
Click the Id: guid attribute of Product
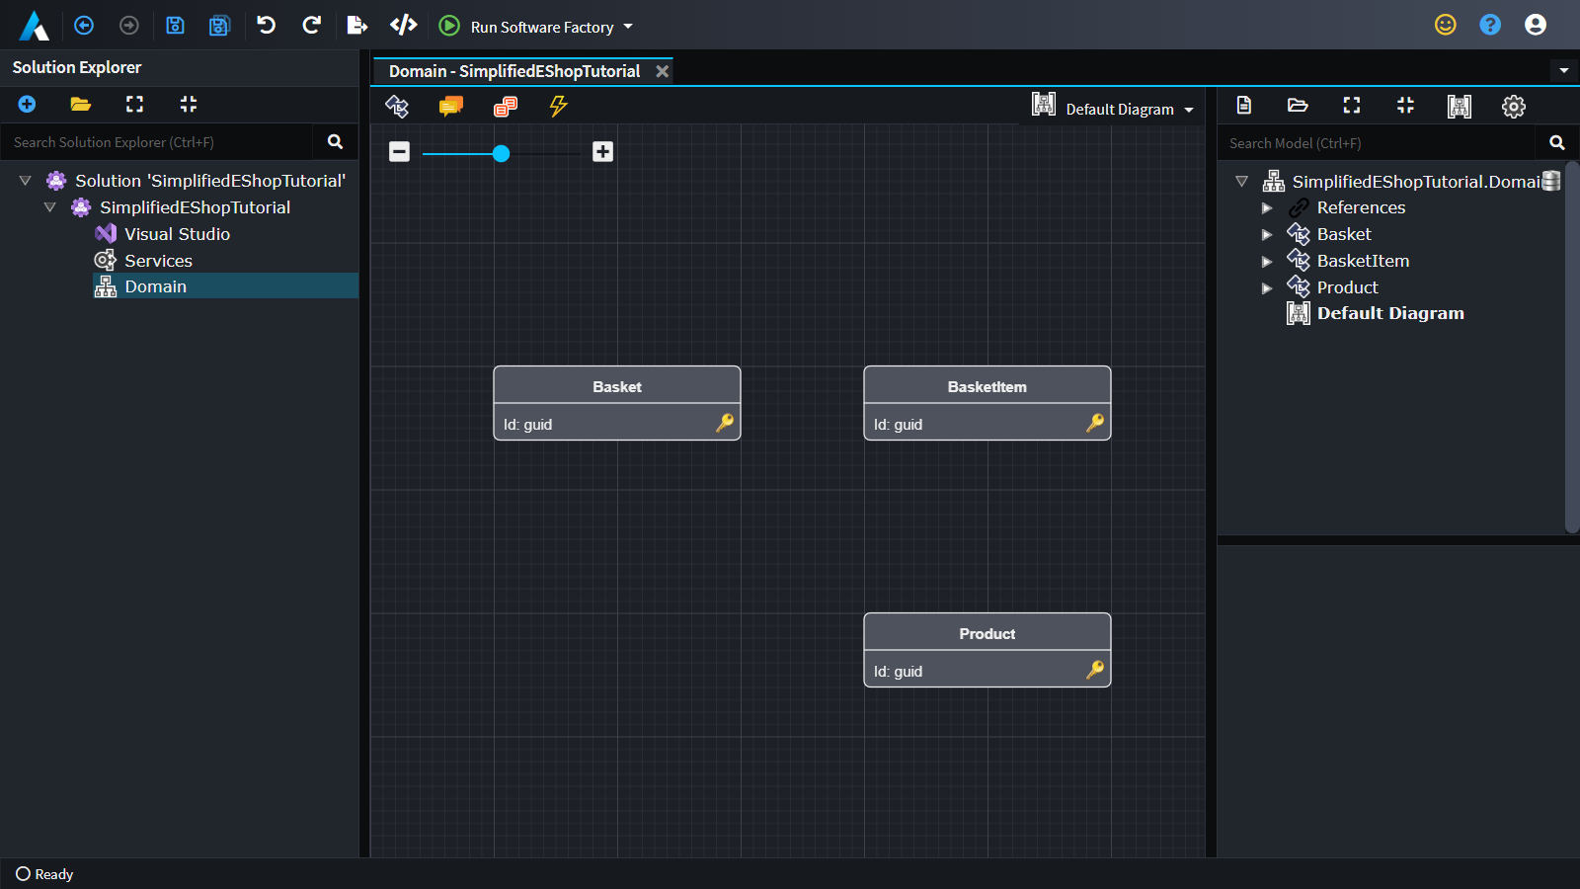point(898,671)
